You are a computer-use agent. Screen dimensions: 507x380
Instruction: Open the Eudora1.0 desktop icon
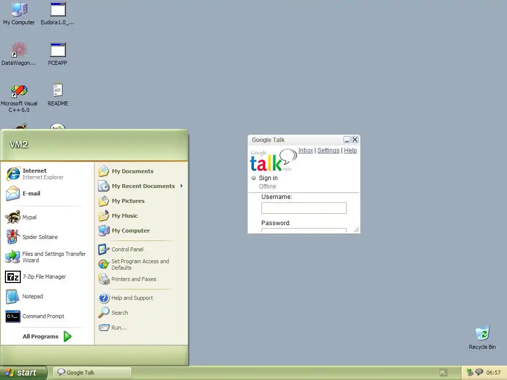click(57, 13)
